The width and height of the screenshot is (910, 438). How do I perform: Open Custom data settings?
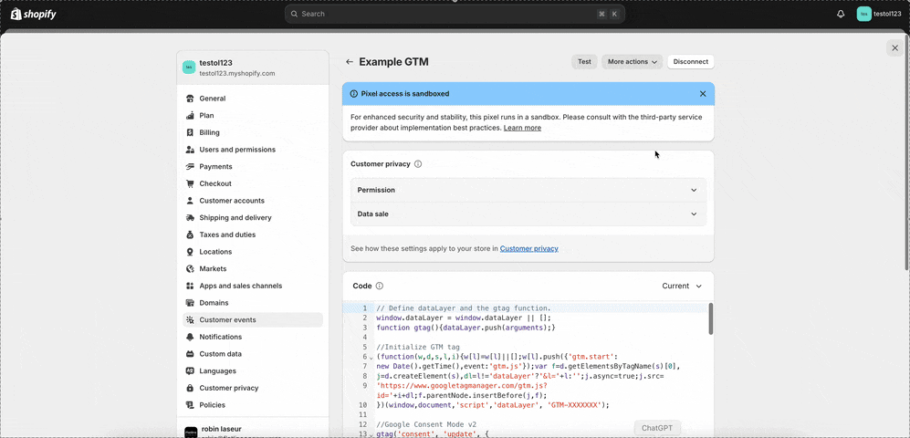(x=253, y=354)
